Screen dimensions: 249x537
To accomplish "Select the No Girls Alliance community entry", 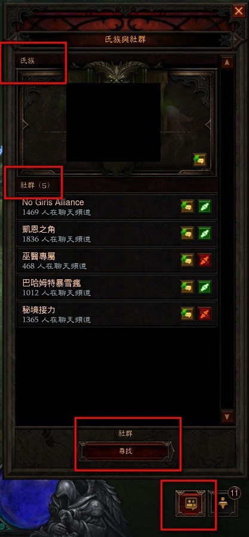I will 117,206.
